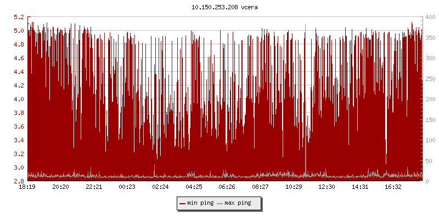Click the 00:23 time axis label
This screenshot has height=219, width=439.
pyautogui.click(x=127, y=187)
